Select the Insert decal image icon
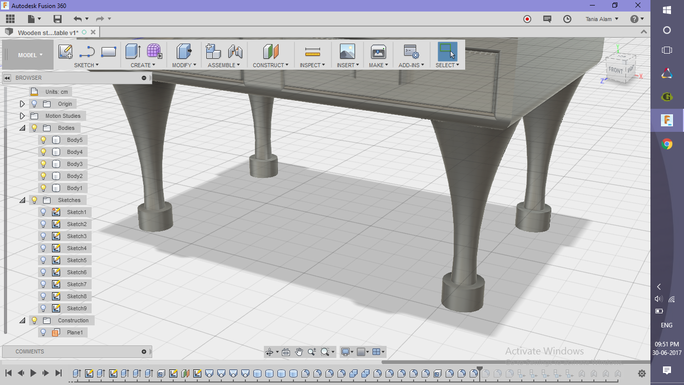 (347, 52)
